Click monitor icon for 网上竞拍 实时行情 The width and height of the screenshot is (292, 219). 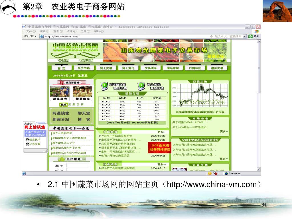pos(141,86)
